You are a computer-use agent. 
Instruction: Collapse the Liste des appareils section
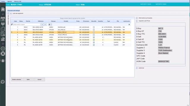(11, 13)
